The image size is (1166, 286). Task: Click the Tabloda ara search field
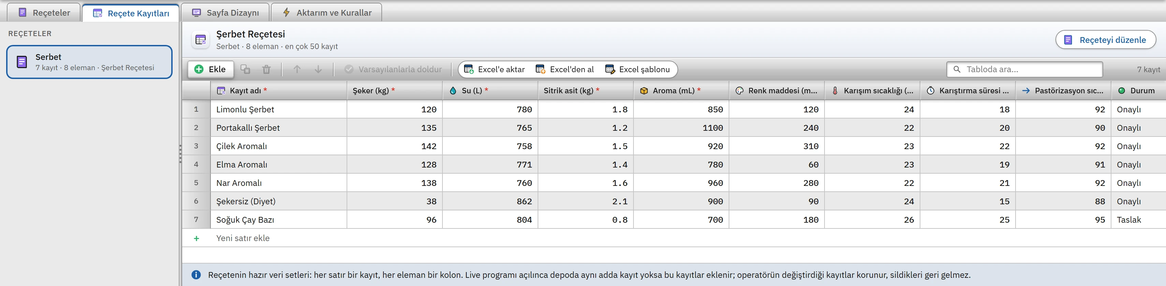(1024, 69)
